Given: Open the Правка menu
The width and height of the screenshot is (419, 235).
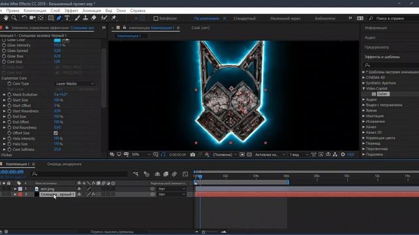Looking at the screenshot, I should coord(12,10).
